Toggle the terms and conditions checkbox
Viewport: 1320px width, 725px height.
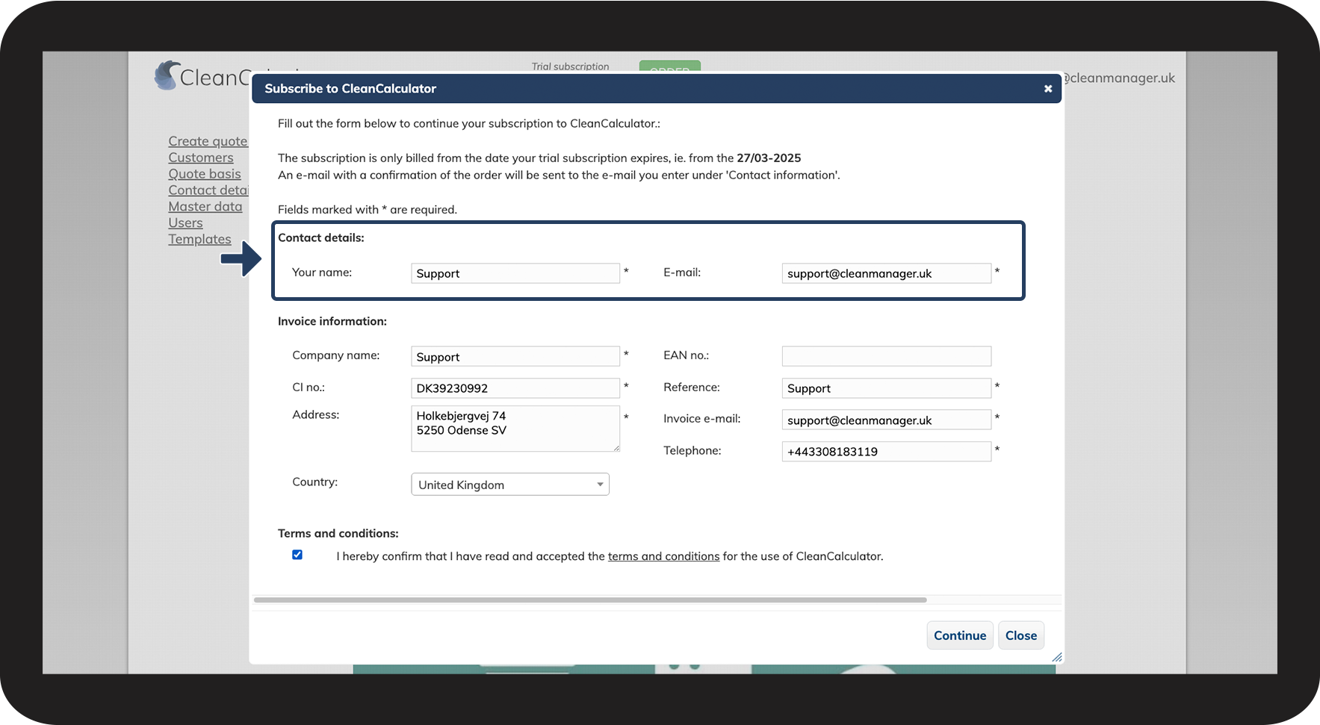click(297, 555)
